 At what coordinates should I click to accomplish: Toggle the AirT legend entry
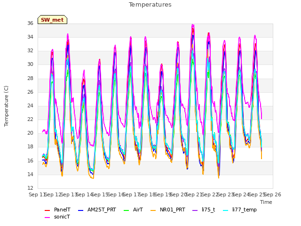133,210
